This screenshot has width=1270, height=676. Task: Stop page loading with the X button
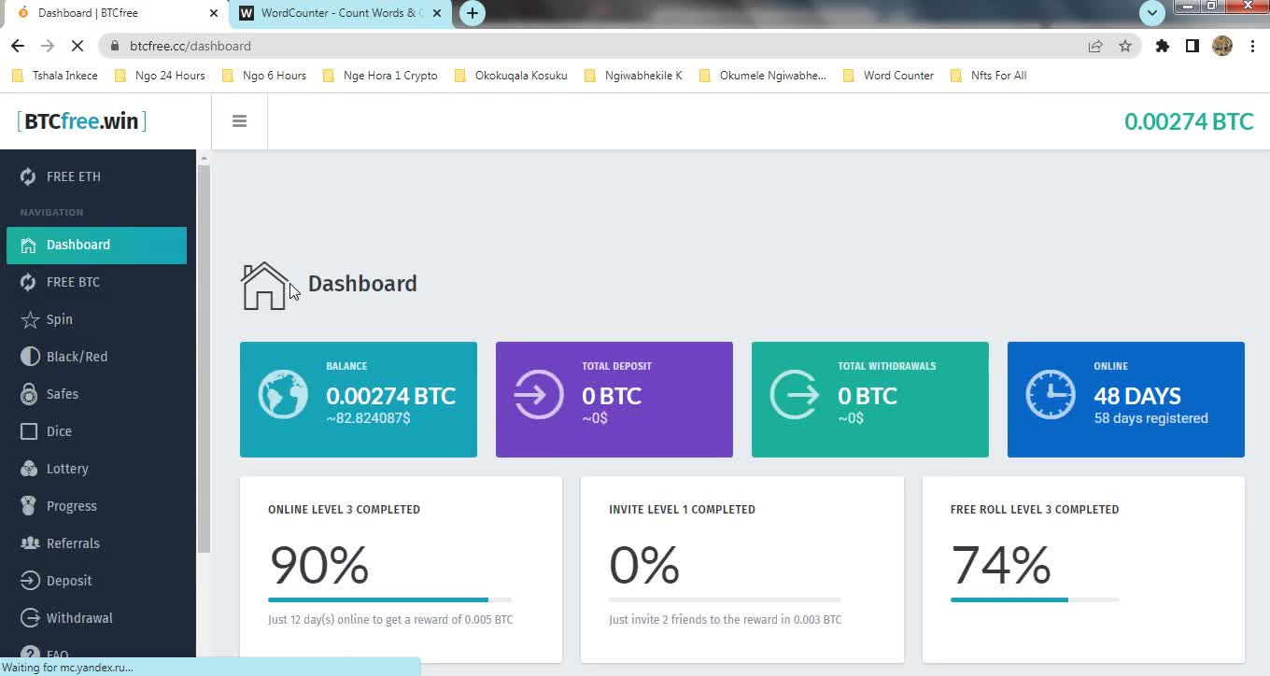[x=78, y=46]
